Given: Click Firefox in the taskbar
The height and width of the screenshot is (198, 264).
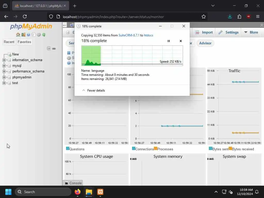Looking at the screenshot, I should [x=78, y=192].
